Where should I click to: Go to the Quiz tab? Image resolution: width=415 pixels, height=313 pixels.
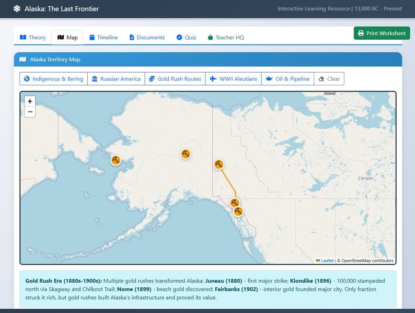(186, 37)
